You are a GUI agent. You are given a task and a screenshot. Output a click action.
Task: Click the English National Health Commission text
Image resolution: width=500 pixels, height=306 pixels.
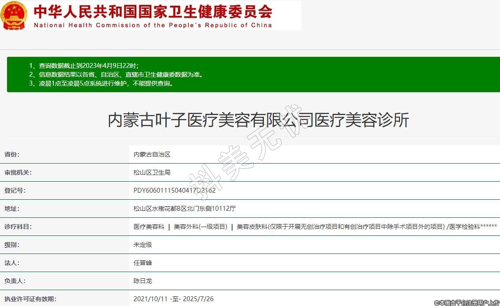click(153, 25)
